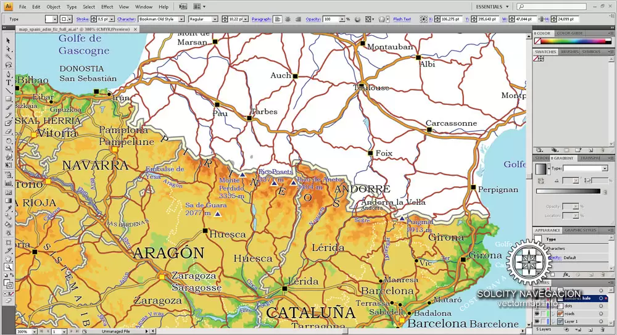Align paragraph text to the right
The image size is (617, 335).
point(298,19)
